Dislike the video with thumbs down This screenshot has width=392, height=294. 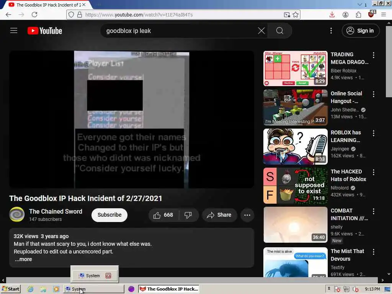pyautogui.click(x=188, y=215)
